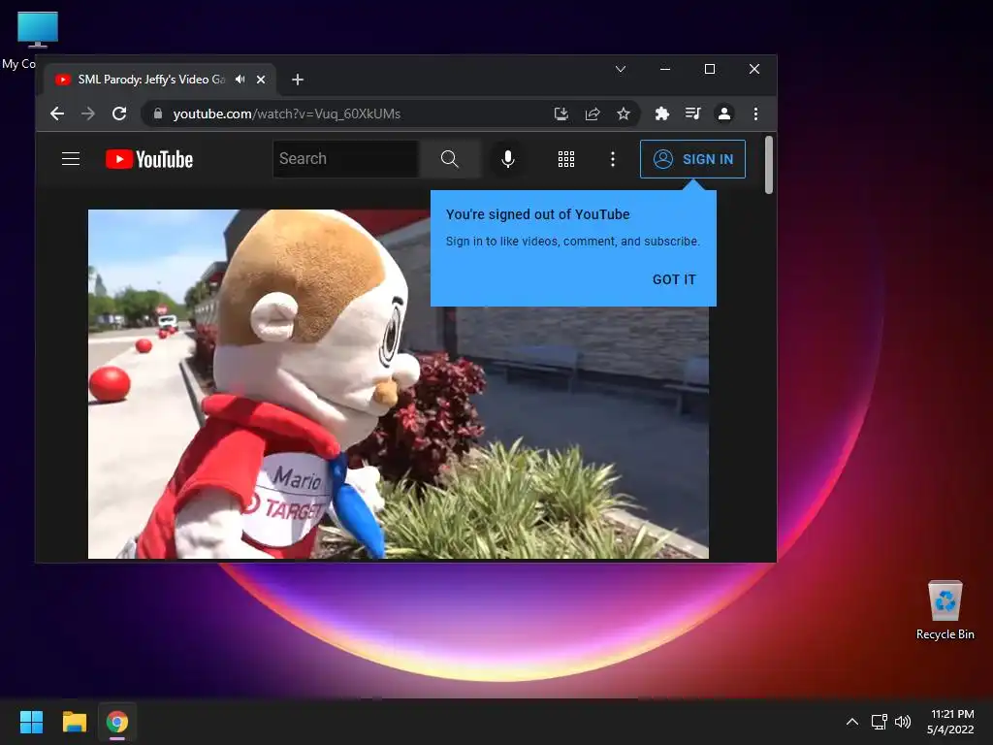Show hidden tray icons chevron
This screenshot has height=745, width=993.
coord(852,722)
